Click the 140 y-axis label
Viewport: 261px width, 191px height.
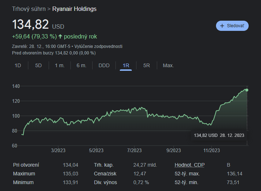pyautogui.click(x=16, y=86)
